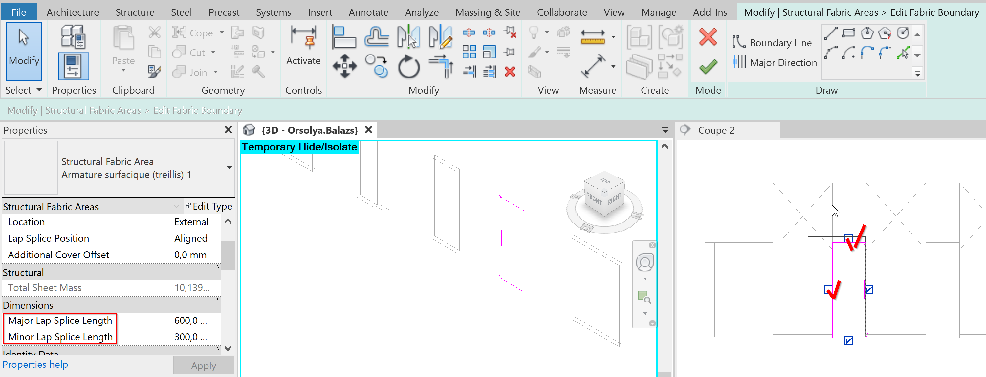Switch to the Annotate ribbon tab

[x=368, y=12]
